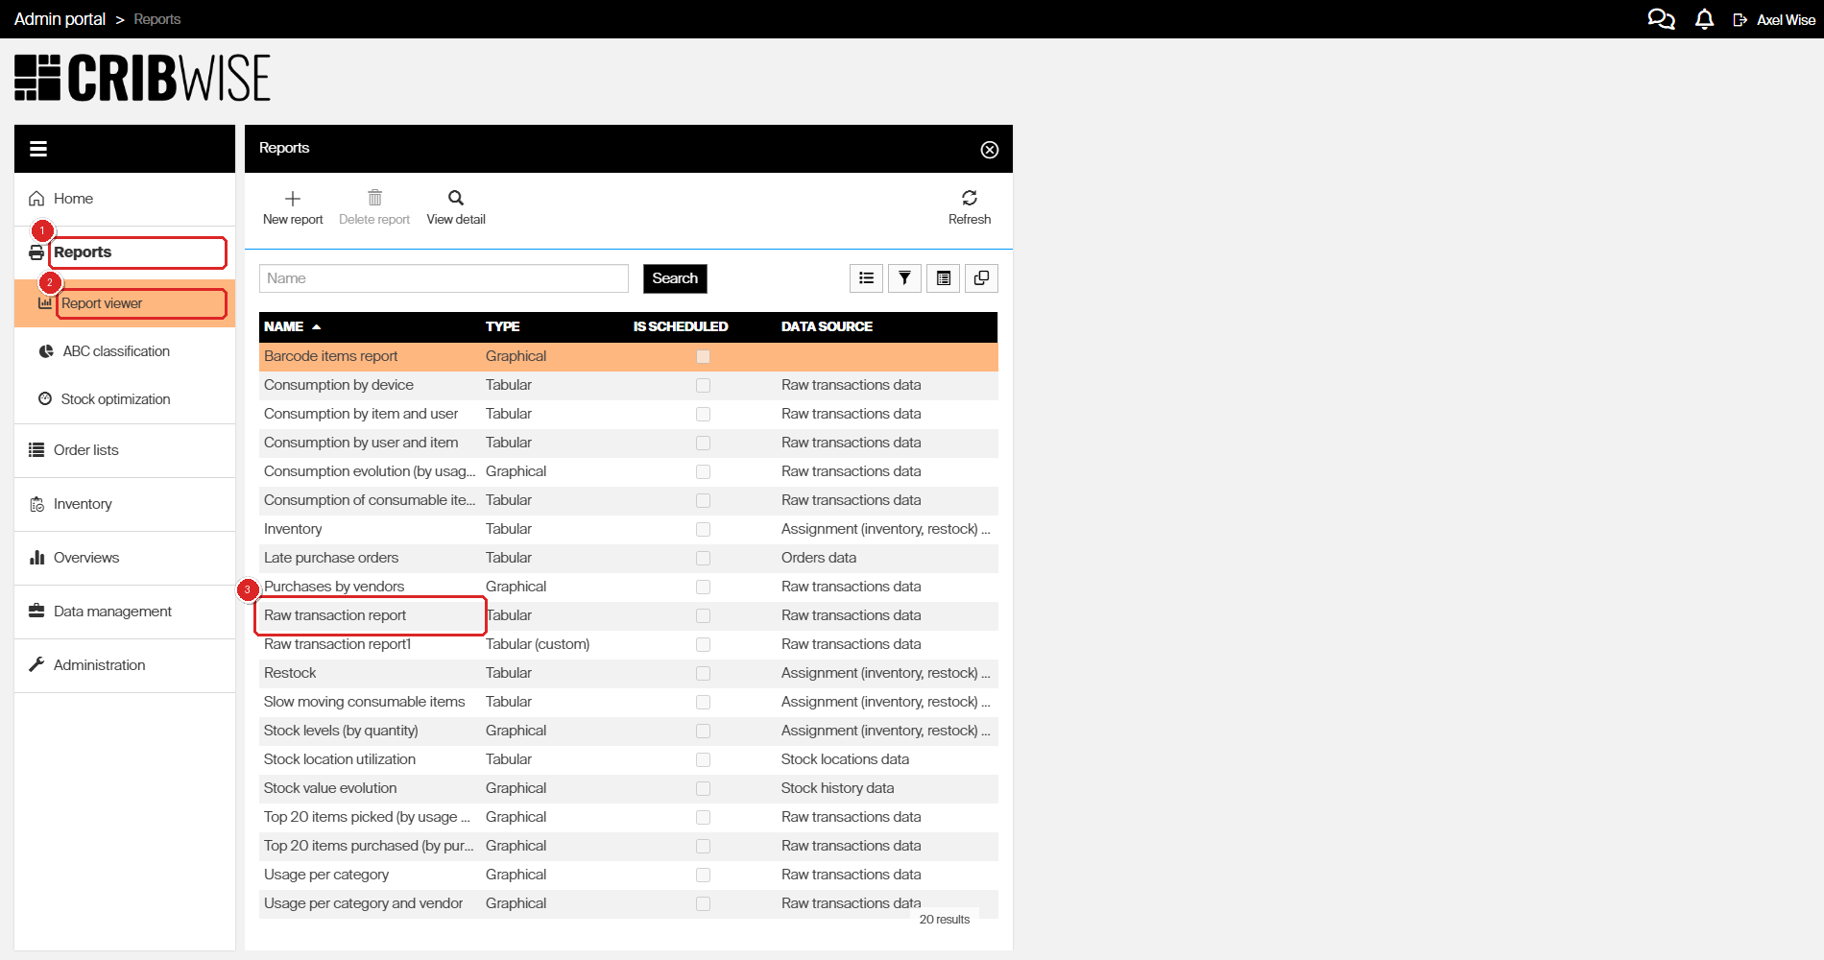Click the Overviews bar chart icon
The image size is (1824, 960).
point(36,558)
